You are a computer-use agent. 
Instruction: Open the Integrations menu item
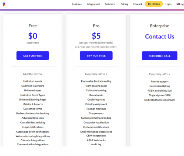(93, 4)
